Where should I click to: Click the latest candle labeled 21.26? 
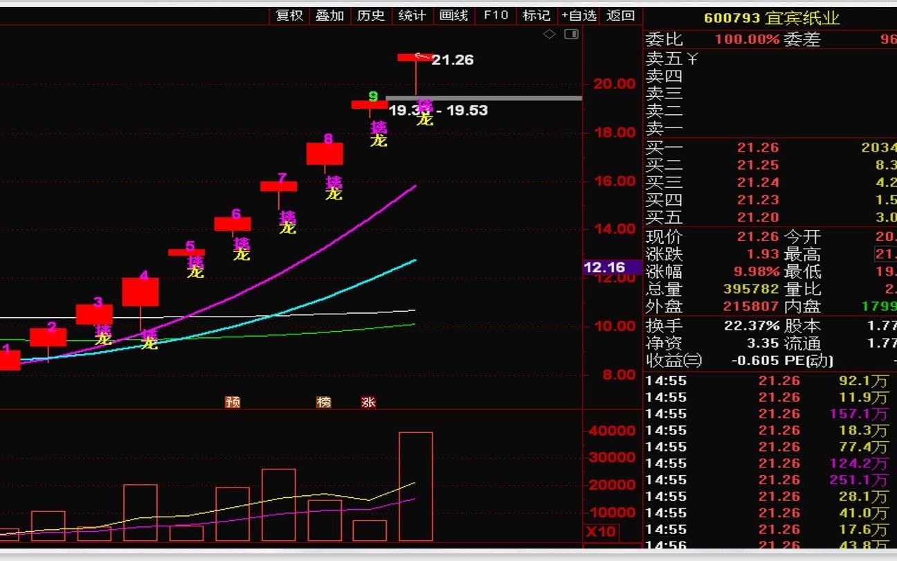pos(416,57)
